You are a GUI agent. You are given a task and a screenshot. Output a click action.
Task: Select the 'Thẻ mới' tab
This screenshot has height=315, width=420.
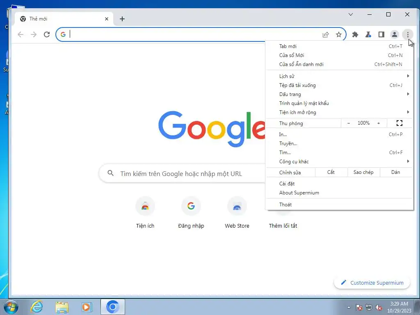(64, 19)
